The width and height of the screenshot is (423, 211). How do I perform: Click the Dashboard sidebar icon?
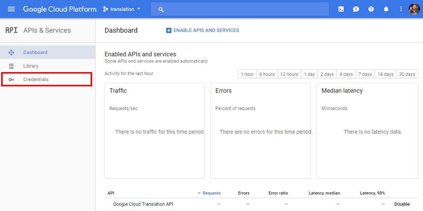tap(11, 52)
